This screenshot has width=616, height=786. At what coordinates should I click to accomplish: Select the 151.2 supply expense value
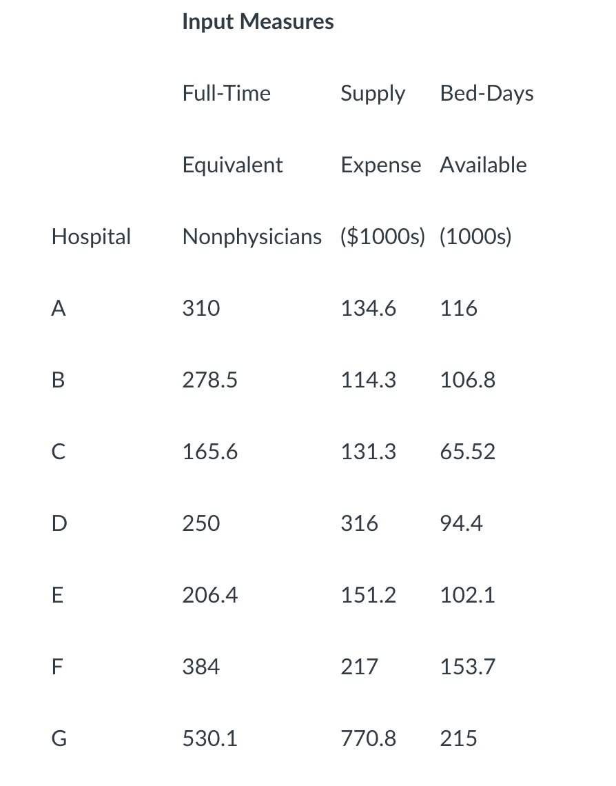368,595
